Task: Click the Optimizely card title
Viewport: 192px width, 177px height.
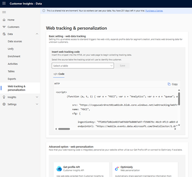Action: pos(127,167)
